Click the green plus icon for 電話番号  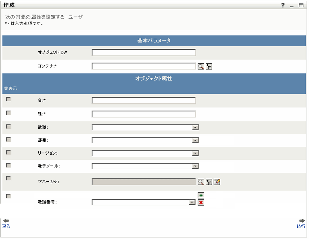(x=201, y=195)
